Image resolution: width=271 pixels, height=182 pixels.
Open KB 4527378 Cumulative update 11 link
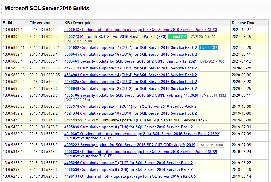130,107
